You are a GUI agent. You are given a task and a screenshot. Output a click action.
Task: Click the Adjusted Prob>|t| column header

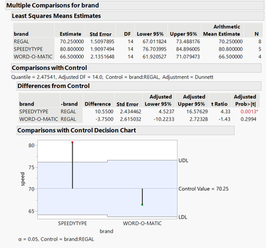coord(245,100)
